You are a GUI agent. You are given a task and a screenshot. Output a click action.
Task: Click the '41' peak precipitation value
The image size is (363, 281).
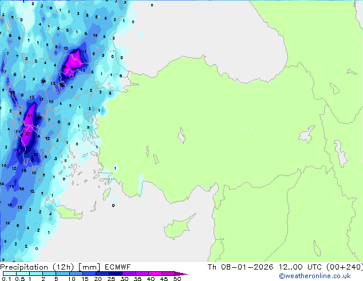tap(30, 115)
